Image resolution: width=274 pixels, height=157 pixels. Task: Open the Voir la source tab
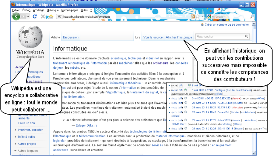coord(153,37)
